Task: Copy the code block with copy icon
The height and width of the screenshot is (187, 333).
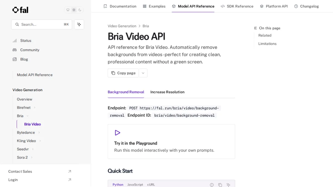Action: (220, 185)
